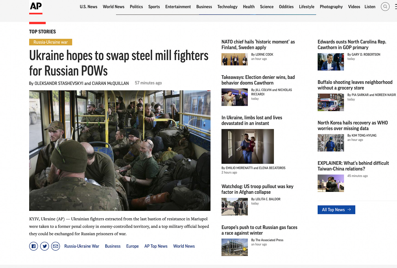The width and height of the screenshot is (397, 268).
Task: Click the World News topic link below article
Action: coord(184,246)
